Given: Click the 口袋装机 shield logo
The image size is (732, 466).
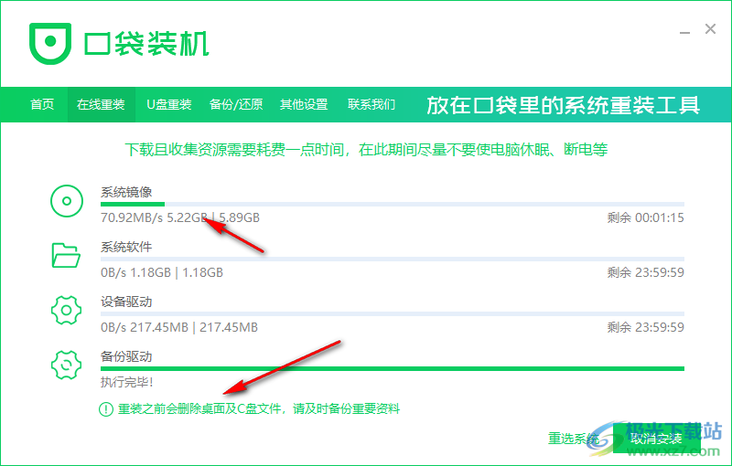Looking at the screenshot, I should pos(48,42).
